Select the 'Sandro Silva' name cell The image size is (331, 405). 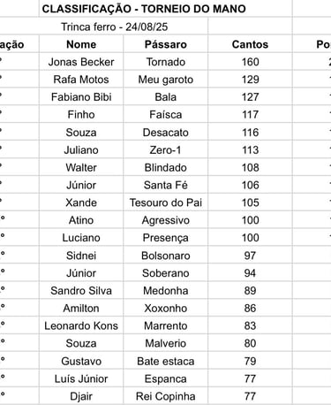tap(81, 291)
